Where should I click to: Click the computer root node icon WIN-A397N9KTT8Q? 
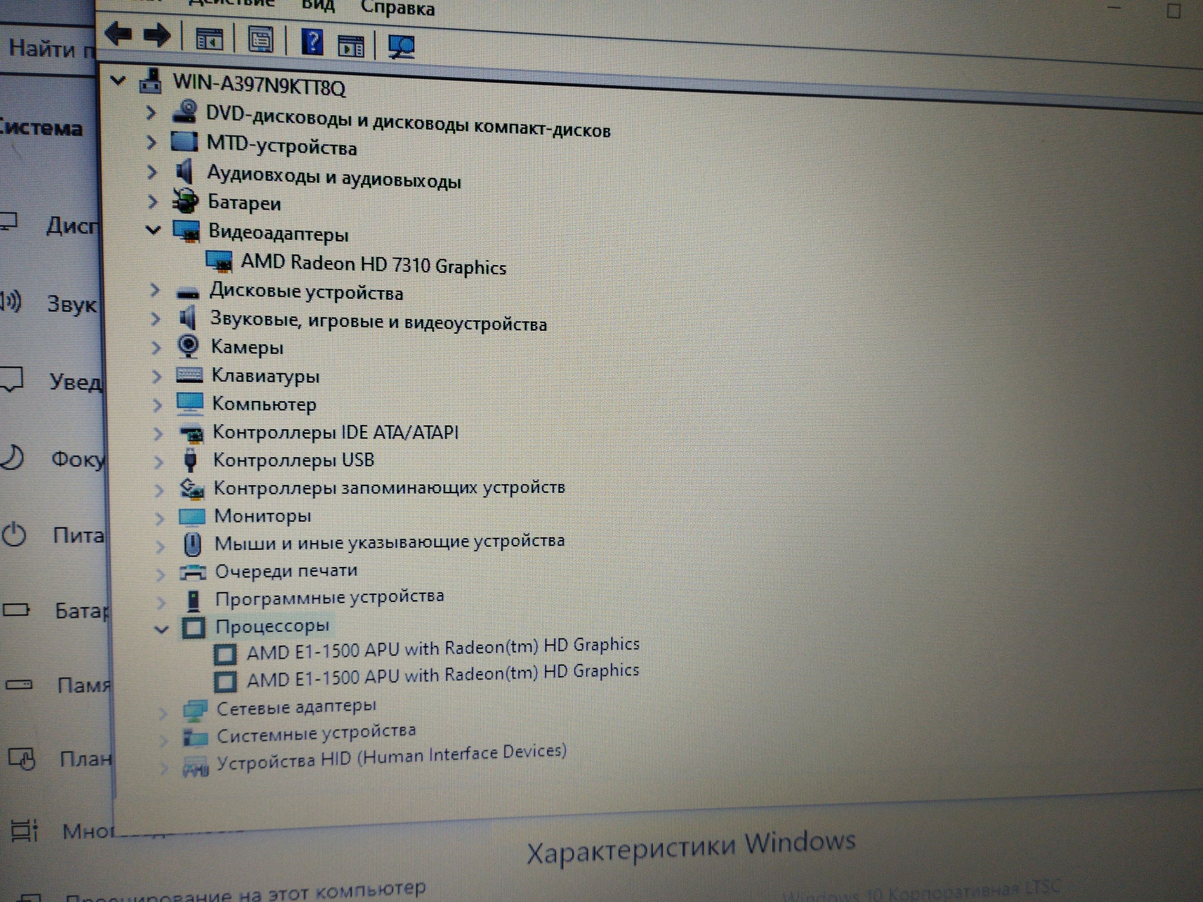pyautogui.click(x=150, y=81)
